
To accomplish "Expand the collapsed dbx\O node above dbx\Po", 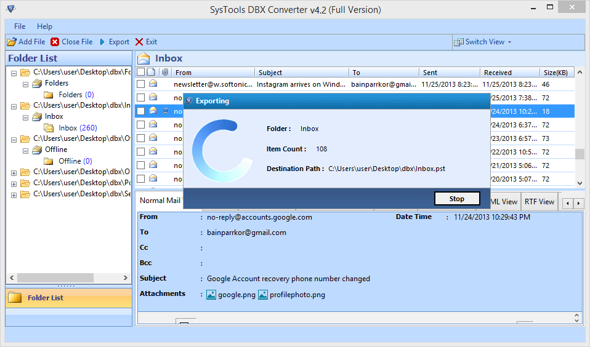I will click(x=14, y=173).
